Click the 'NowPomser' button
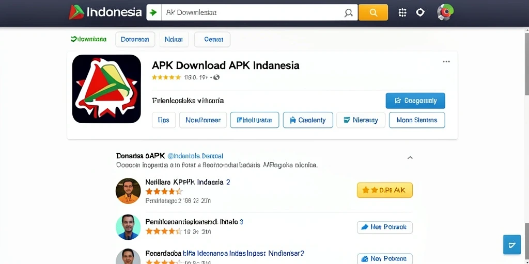The width and height of the screenshot is (529, 264). click(x=203, y=120)
